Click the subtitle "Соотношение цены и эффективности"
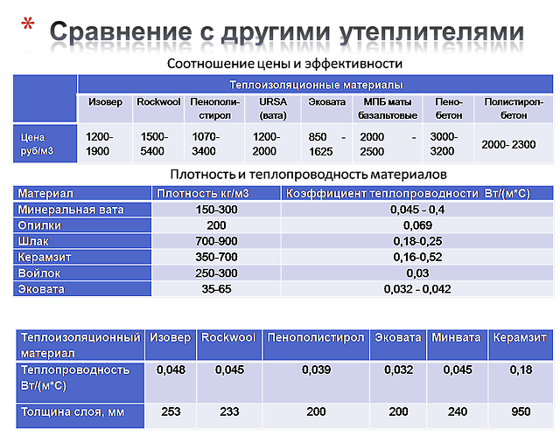This screenshot has height=435, width=560. click(284, 64)
